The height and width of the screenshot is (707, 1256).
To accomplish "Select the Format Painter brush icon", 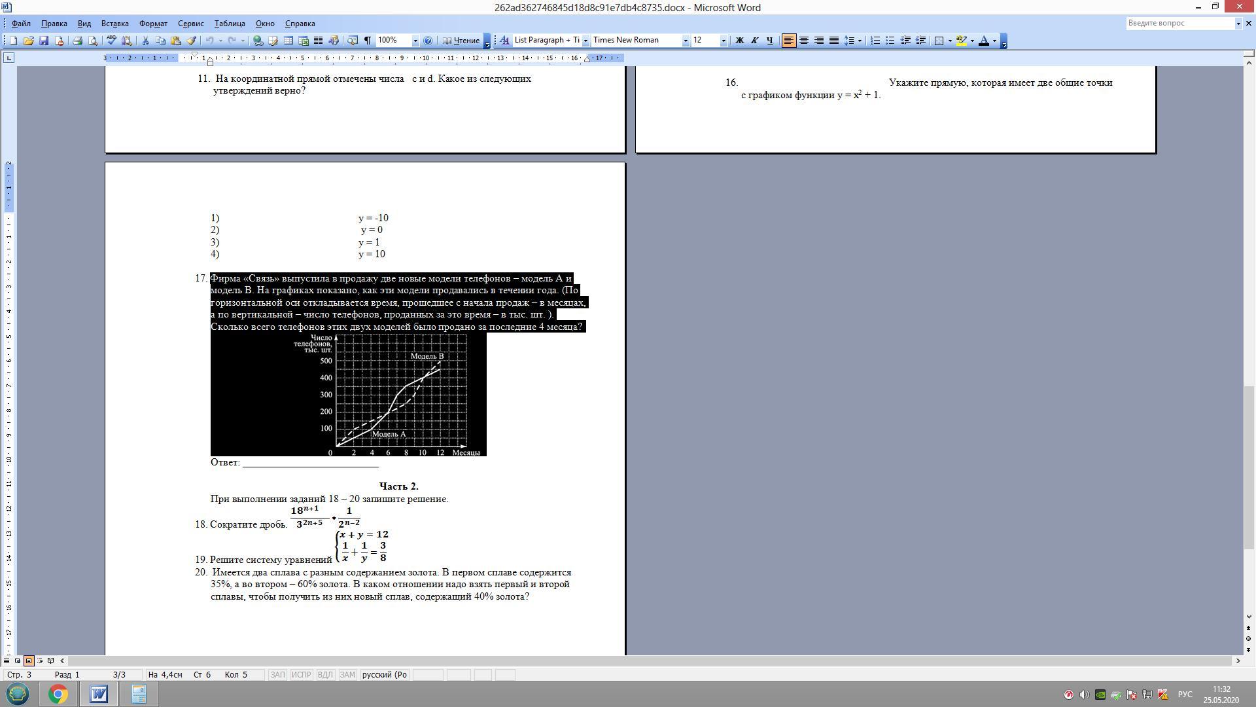I will [192, 41].
